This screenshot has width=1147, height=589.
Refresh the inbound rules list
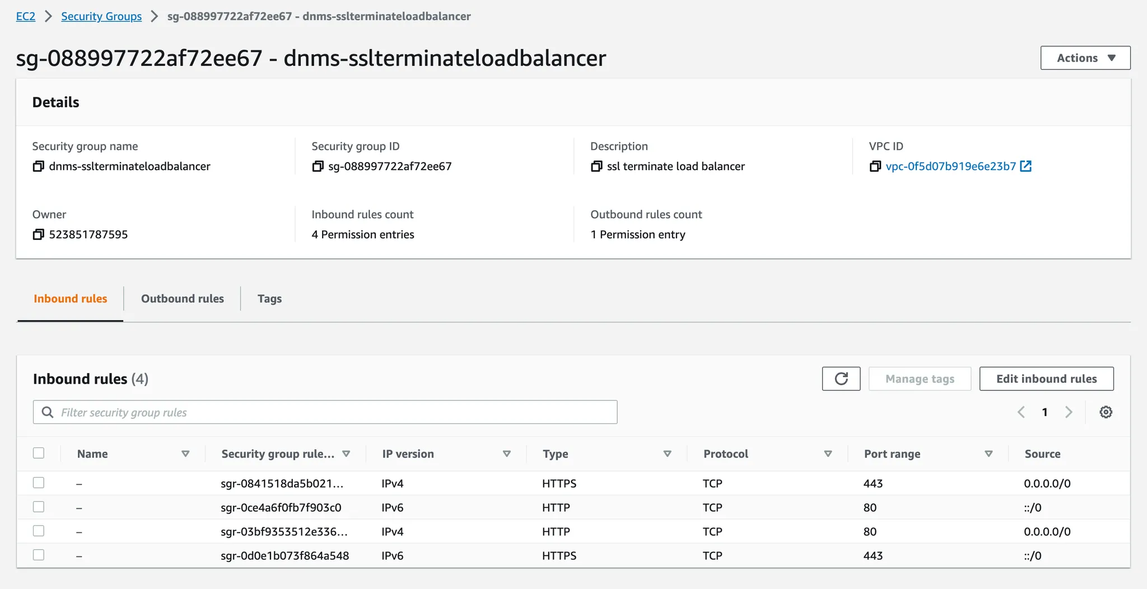coord(841,379)
